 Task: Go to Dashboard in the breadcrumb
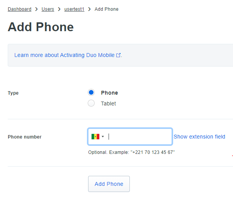[19, 9]
